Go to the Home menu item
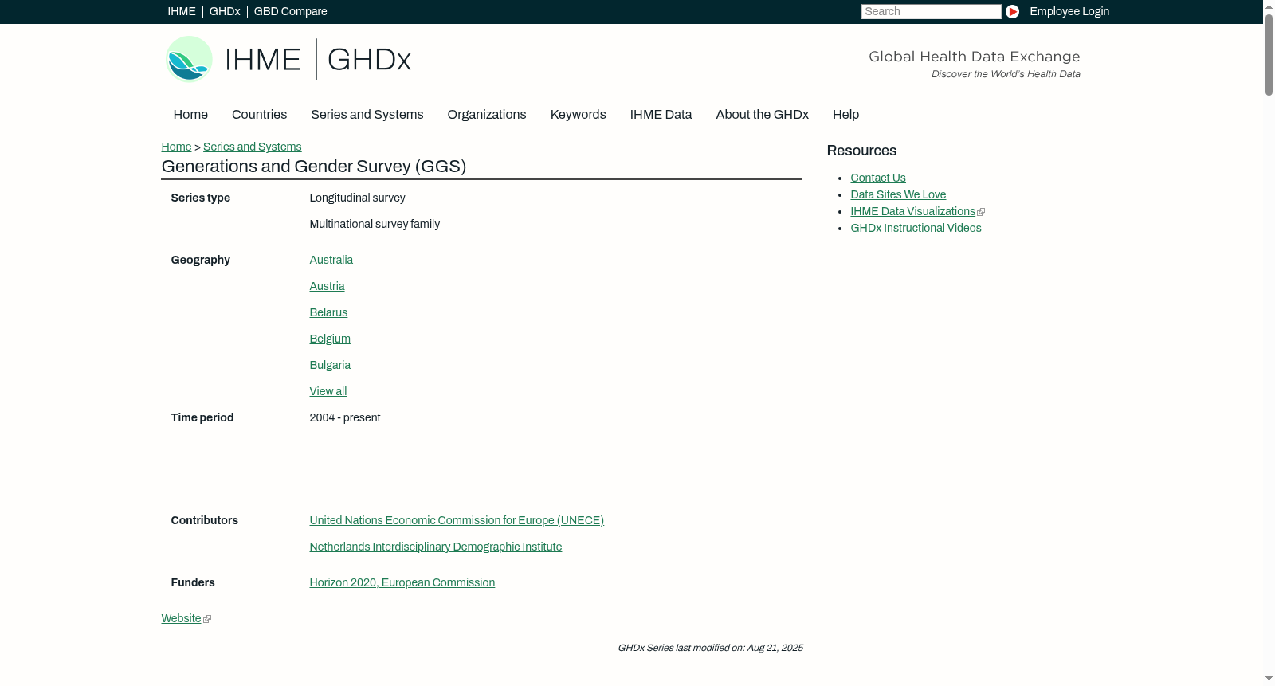1275x686 pixels. (190, 115)
